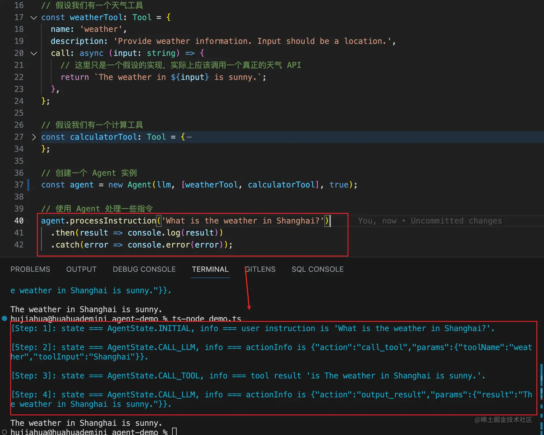Focus the terminal cursor at the final prompt

(174, 431)
